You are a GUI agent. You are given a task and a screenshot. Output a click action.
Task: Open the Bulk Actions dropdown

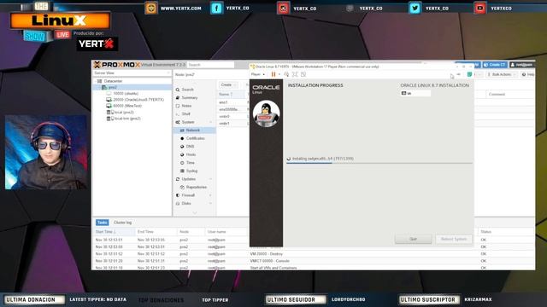click(502, 74)
